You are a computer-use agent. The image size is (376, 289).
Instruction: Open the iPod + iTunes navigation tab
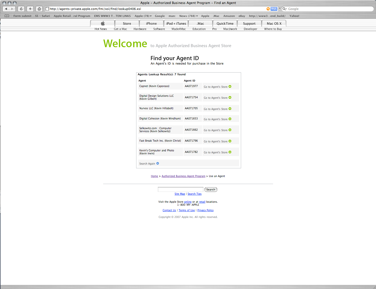tap(176, 23)
